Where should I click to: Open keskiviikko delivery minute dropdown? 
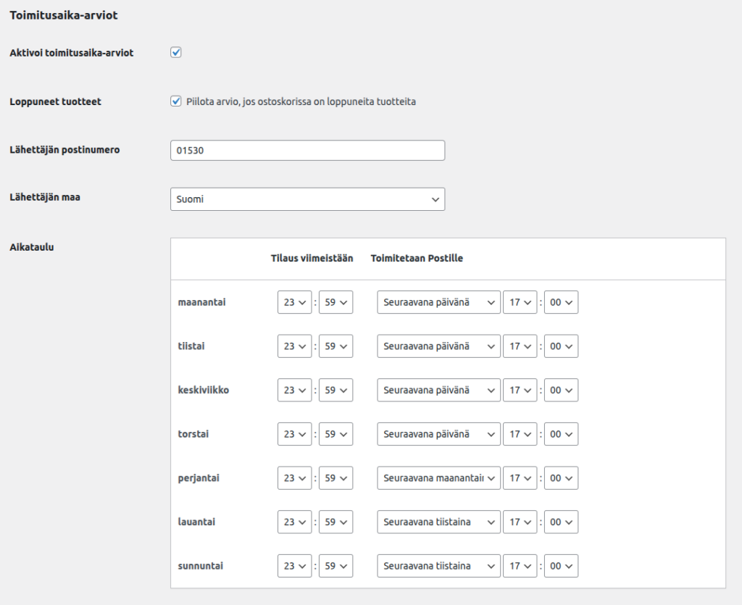click(x=561, y=391)
